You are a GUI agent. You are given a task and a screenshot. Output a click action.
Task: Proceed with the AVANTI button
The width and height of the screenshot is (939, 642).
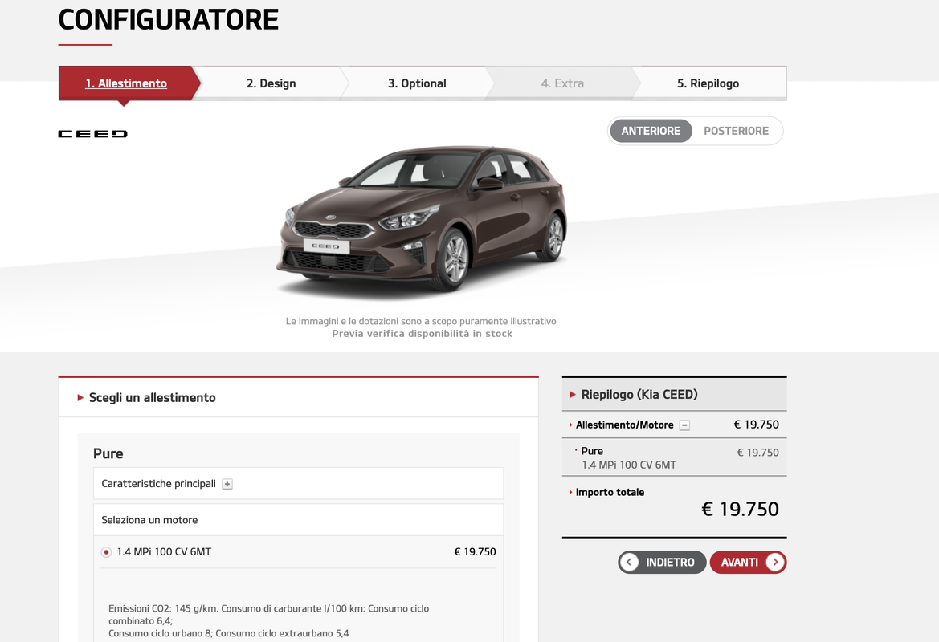[x=748, y=563]
